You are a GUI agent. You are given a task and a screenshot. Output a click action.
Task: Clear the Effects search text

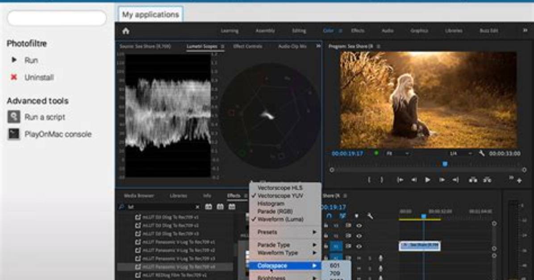tap(197, 207)
